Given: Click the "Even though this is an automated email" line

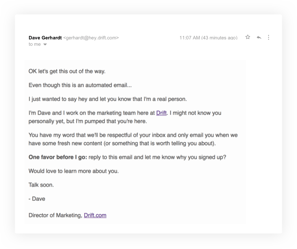Looking at the screenshot, I should click(x=80, y=85).
